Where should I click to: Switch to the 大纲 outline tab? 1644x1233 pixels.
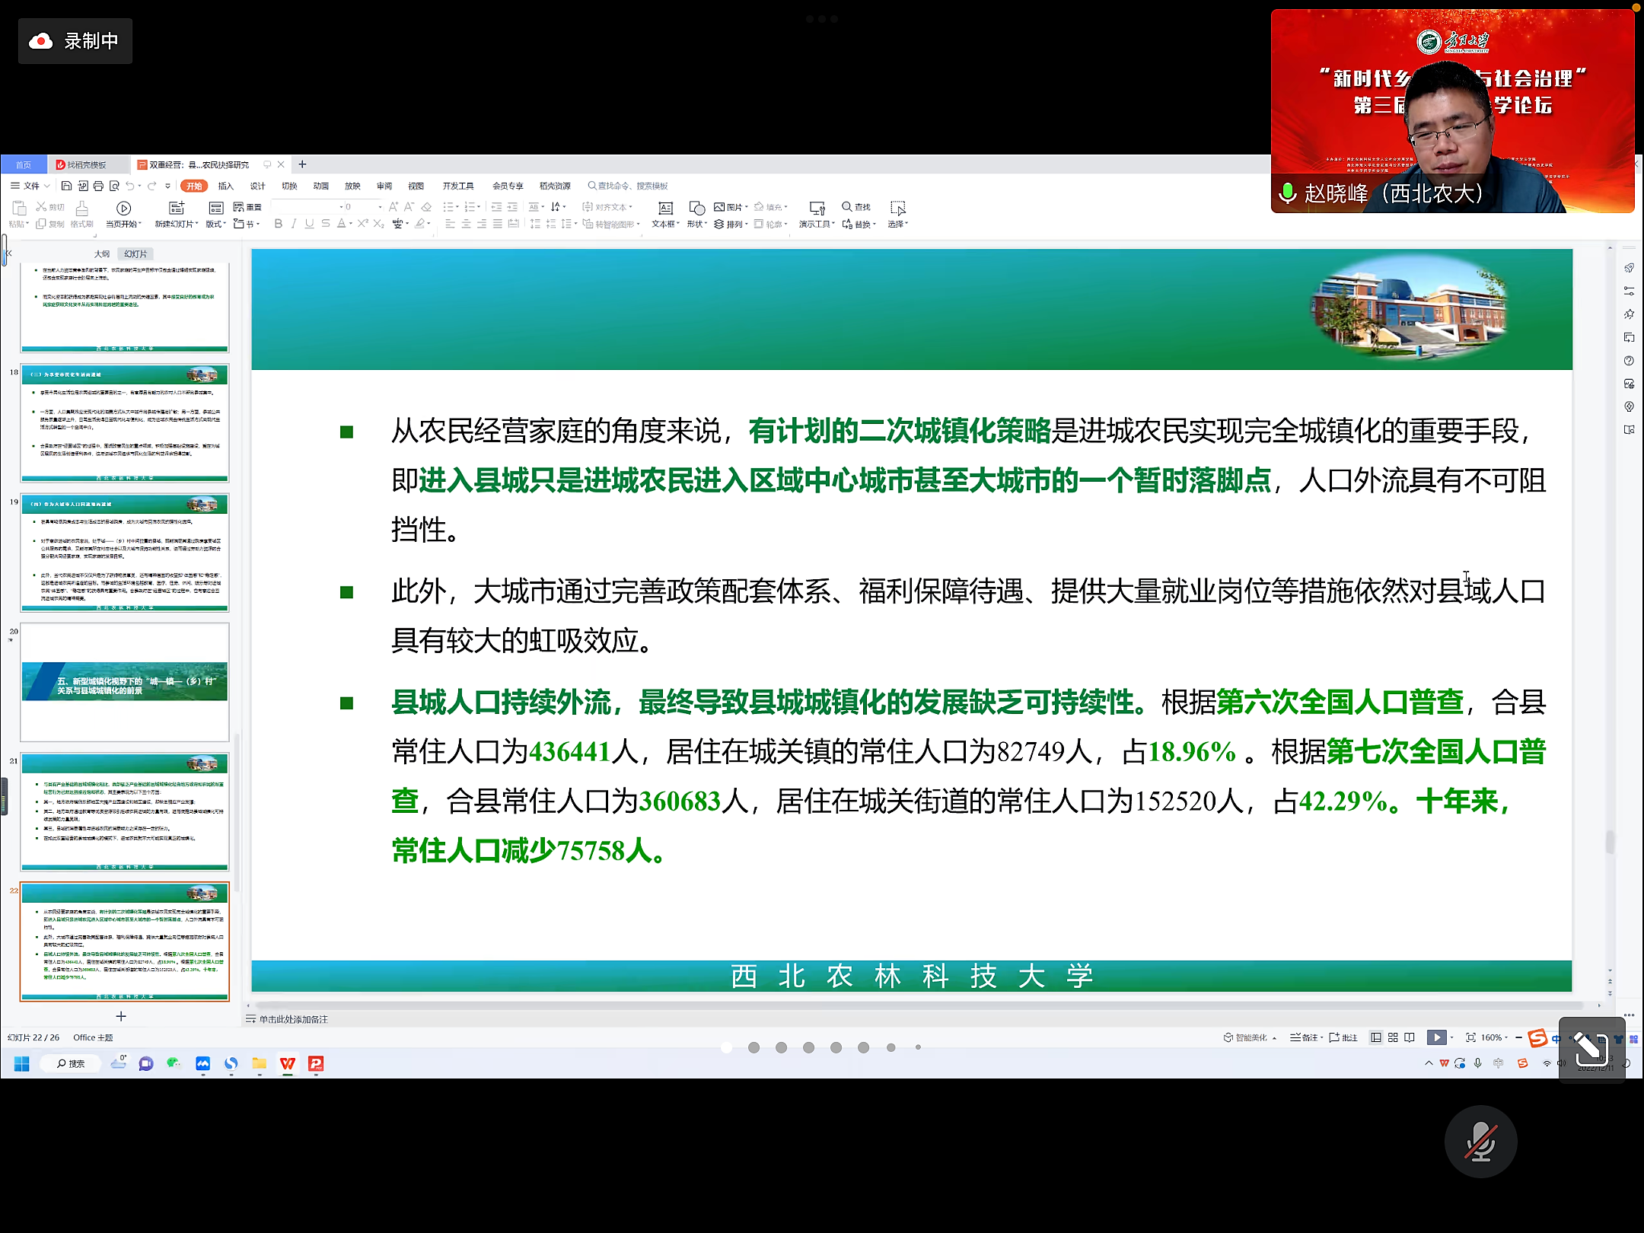tap(102, 253)
